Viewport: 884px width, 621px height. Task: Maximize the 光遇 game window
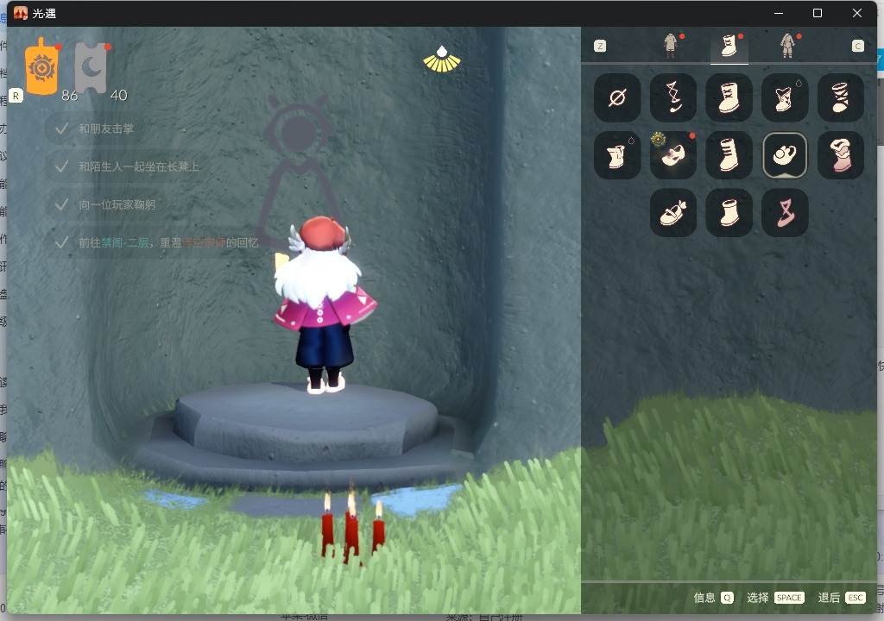[818, 13]
